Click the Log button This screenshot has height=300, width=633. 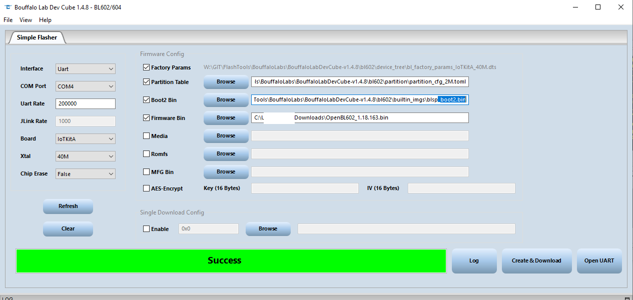coord(474,261)
